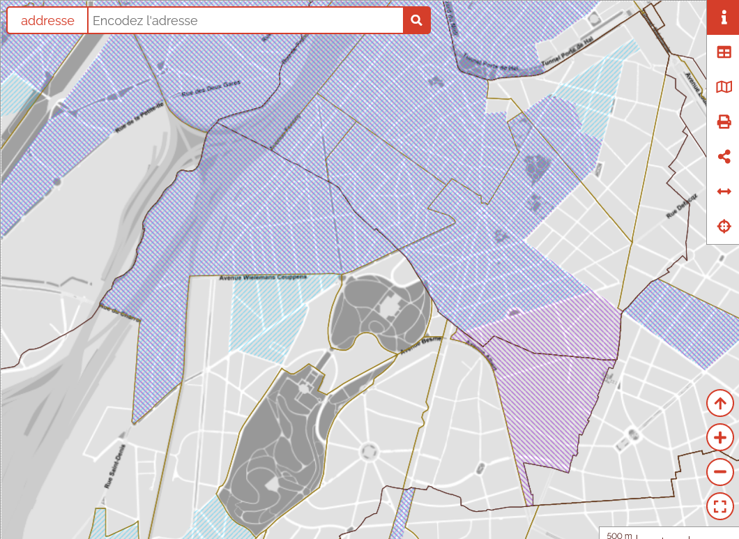Select the horizontal arrows measure tool
Viewport: 739px width, 539px height.
coord(724,192)
